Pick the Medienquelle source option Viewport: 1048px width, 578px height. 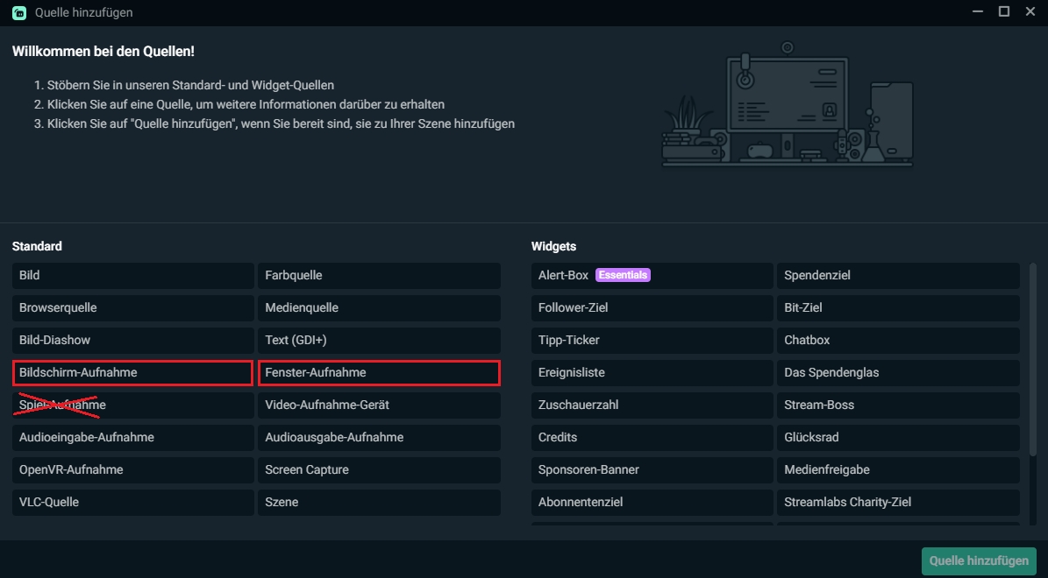click(x=379, y=307)
